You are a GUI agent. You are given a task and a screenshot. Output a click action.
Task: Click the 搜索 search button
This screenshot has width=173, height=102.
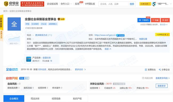[132, 4]
